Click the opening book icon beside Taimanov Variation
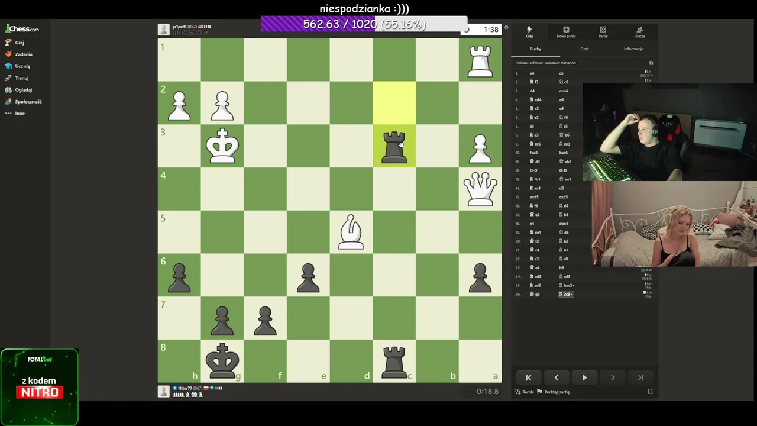This screenshot has height=426, width=757. 651,63
